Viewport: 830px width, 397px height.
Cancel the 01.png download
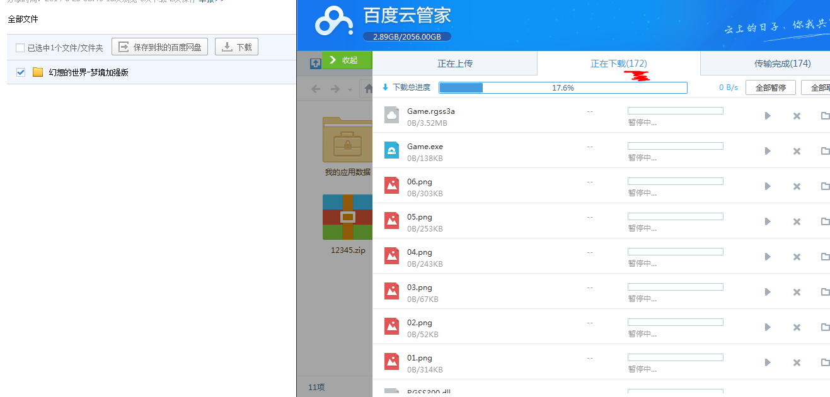(x=797, y=362)
